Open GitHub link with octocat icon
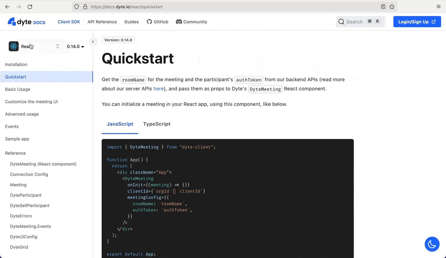 157,22
